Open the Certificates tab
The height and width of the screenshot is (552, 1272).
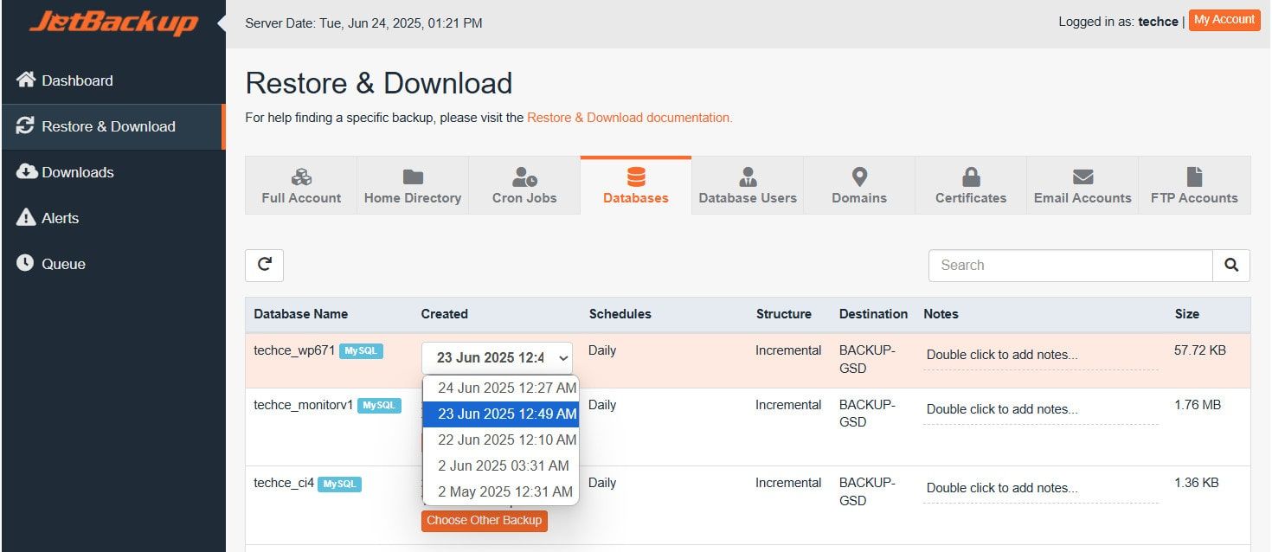click(971, 186)
